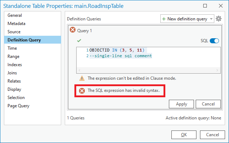Screen dimensions: 229x143
Task: Click the invalid syntax error icon
Action: click(x=82, y=91)
